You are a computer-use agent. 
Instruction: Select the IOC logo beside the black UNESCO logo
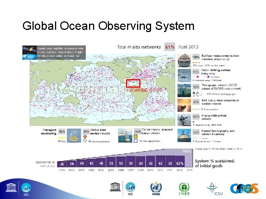point(130,189)
